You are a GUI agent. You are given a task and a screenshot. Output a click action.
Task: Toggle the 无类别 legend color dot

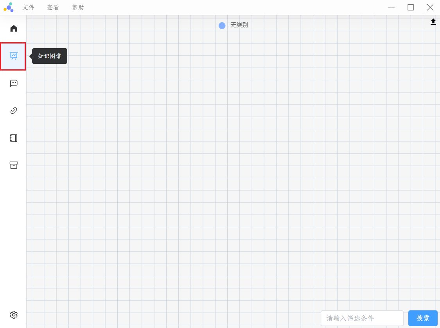222,25
